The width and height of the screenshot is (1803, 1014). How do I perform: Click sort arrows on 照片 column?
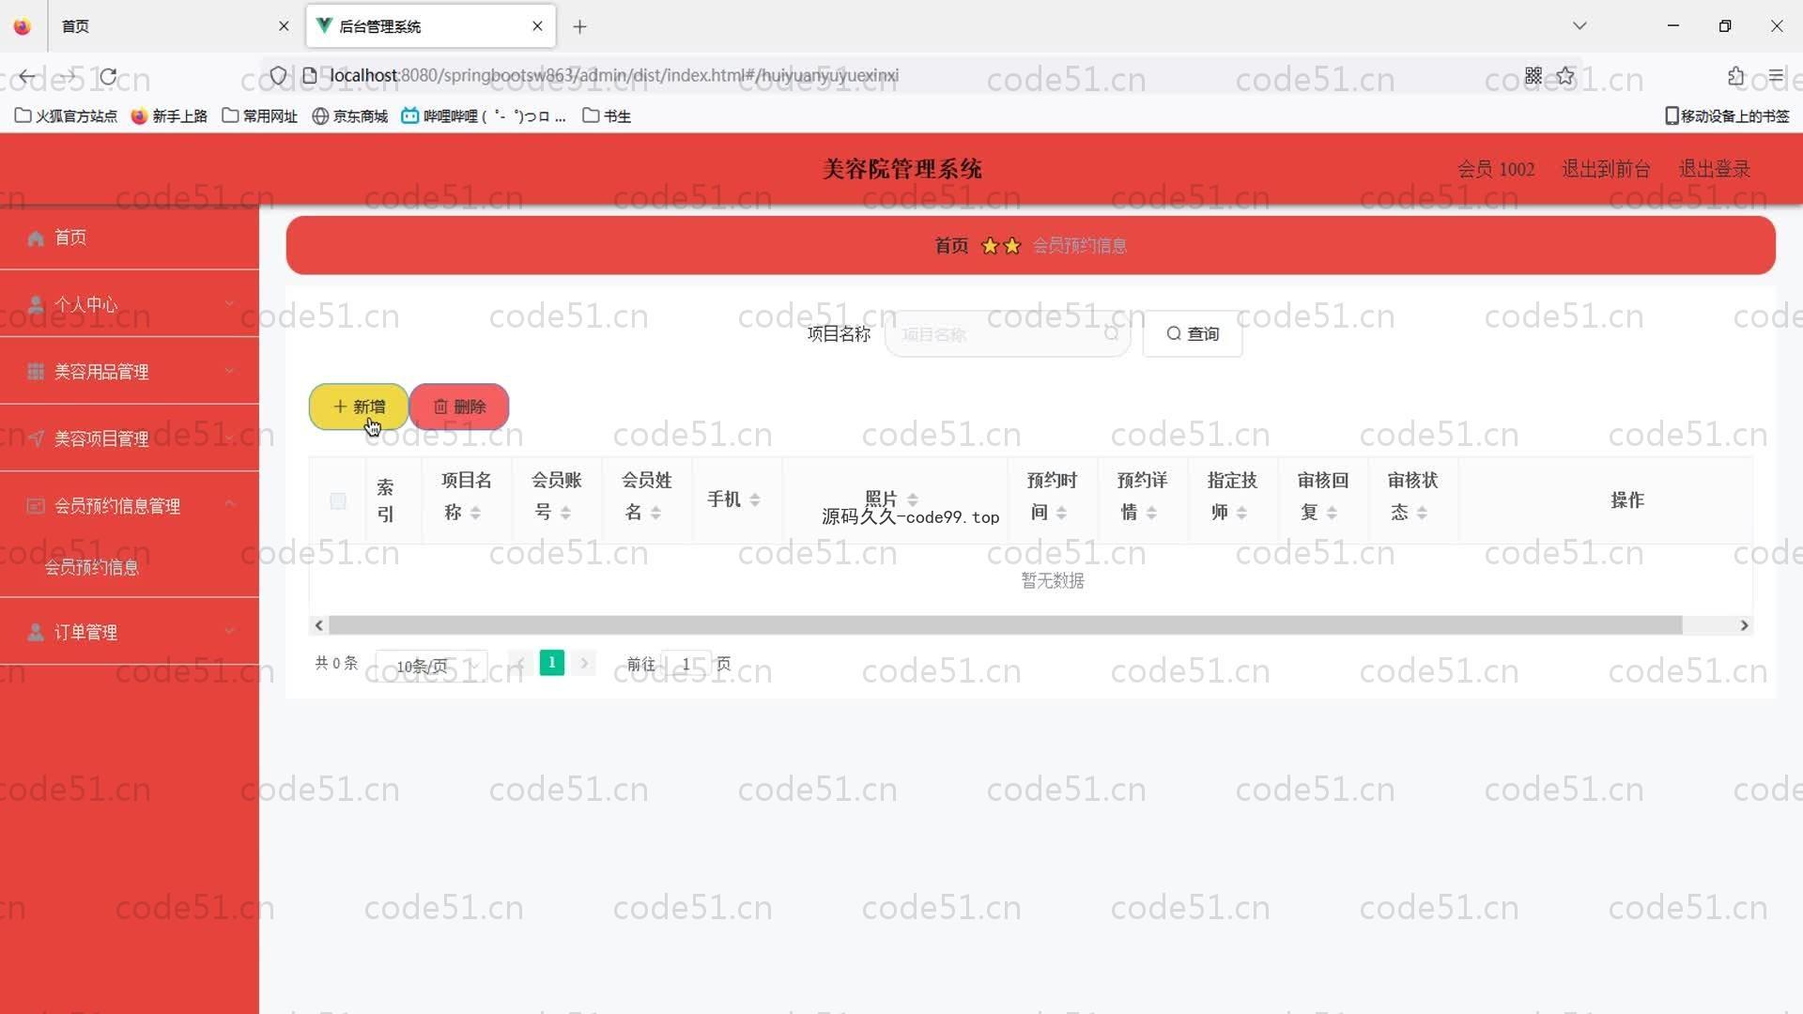(913, 499)
